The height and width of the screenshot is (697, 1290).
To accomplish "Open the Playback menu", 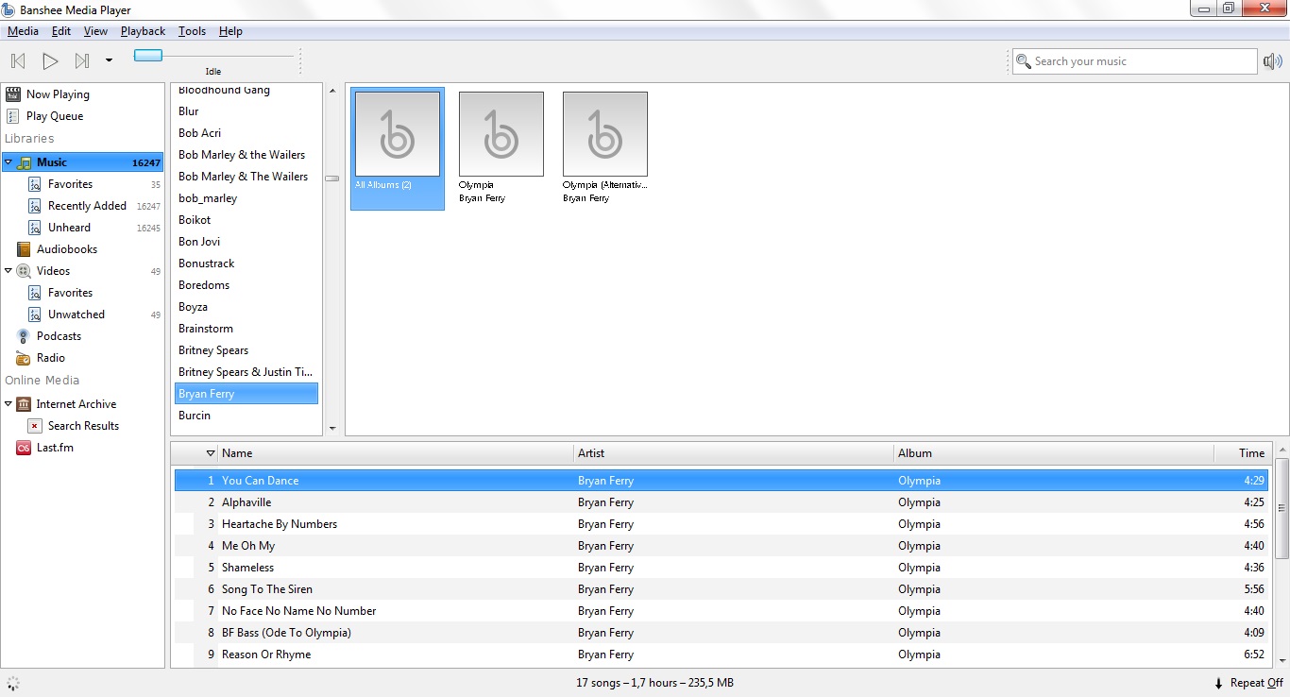I will (x=143, y=31).
